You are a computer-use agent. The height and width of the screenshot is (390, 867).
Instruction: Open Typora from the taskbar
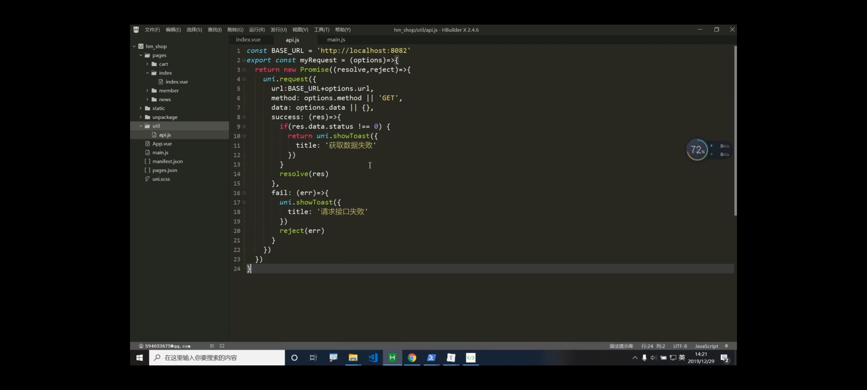coord(451,357)
